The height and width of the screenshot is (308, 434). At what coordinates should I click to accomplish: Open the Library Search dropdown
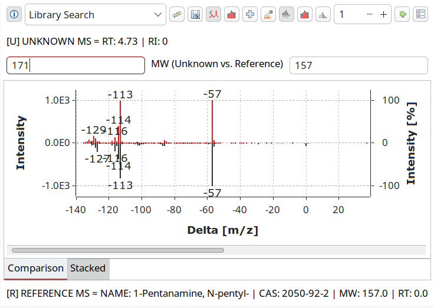[x=95, y=15]
